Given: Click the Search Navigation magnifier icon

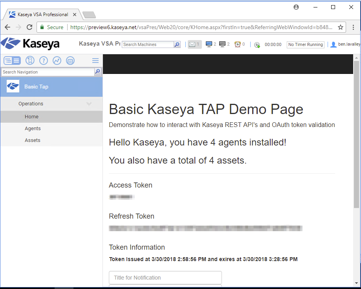Looking at the screenshot, I should coord(98,72).
